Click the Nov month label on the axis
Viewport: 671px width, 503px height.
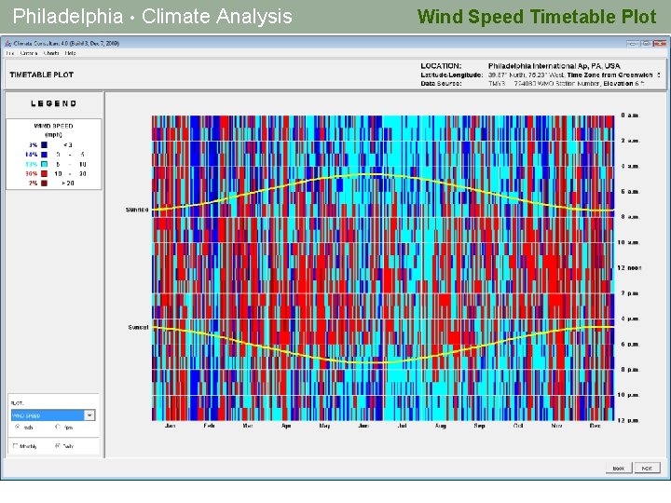coord(556,426)
